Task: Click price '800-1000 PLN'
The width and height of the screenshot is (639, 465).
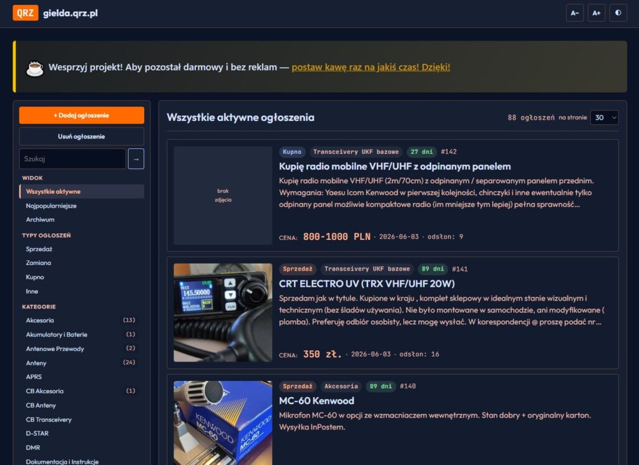Action: pos(336,237)
